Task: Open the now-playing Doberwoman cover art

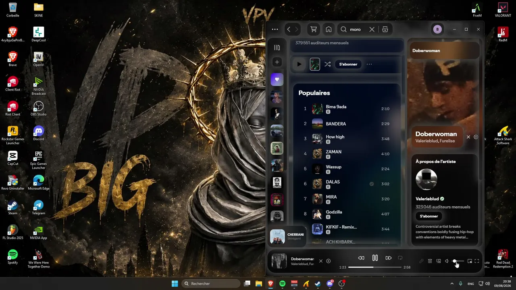Action: 279,261
